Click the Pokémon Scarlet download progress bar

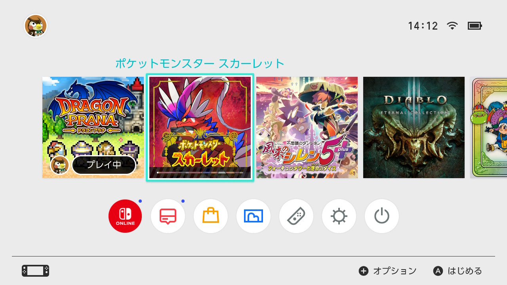point(200,173)
